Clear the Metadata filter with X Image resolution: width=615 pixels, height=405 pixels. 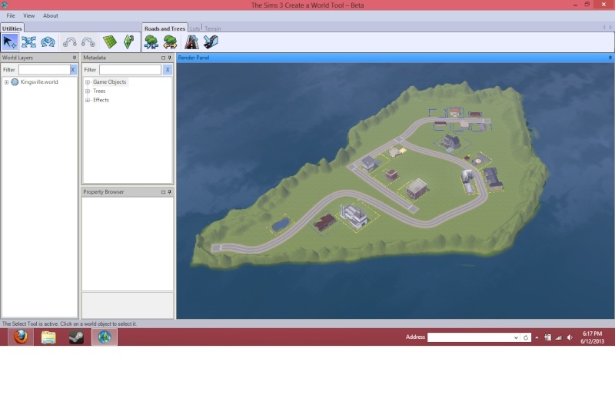pyautogui.click(x=168, y=69)
